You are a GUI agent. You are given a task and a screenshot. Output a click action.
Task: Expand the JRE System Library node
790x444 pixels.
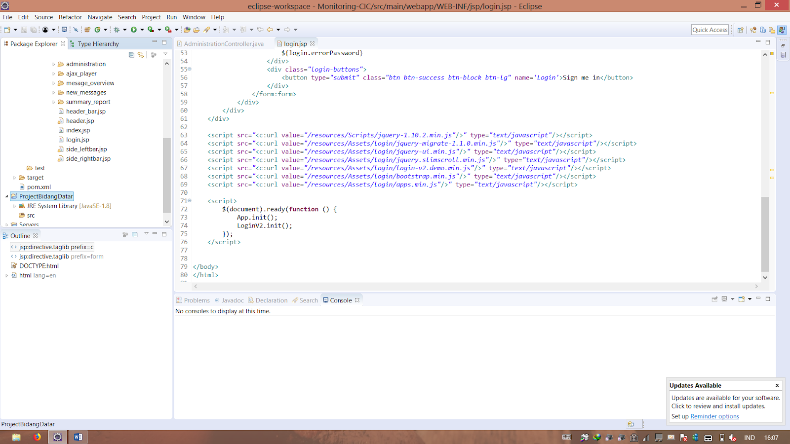14,206
